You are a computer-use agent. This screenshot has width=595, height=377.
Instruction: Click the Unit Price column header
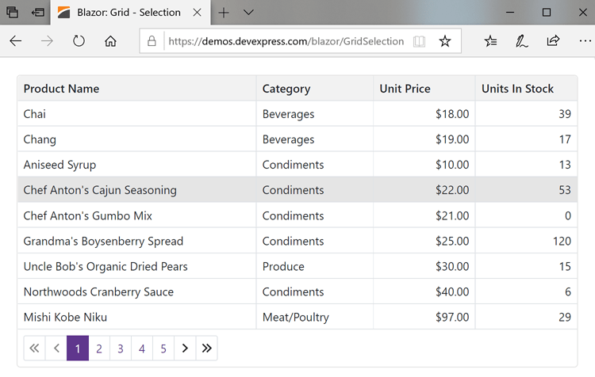[x=405, y=89]
